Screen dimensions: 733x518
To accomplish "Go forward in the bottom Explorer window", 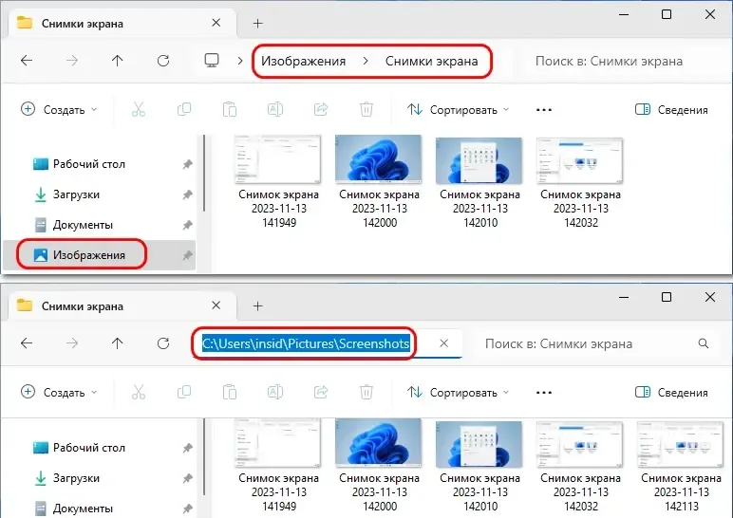I will point(72,343).
